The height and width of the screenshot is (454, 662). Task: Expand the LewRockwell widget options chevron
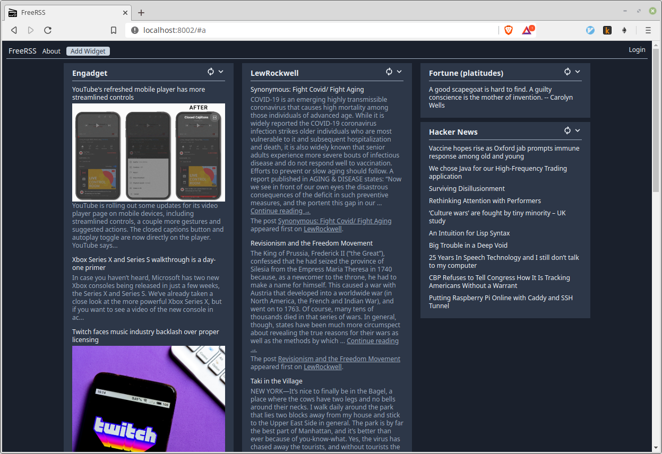pyautogui.click(x=399, y=72)
